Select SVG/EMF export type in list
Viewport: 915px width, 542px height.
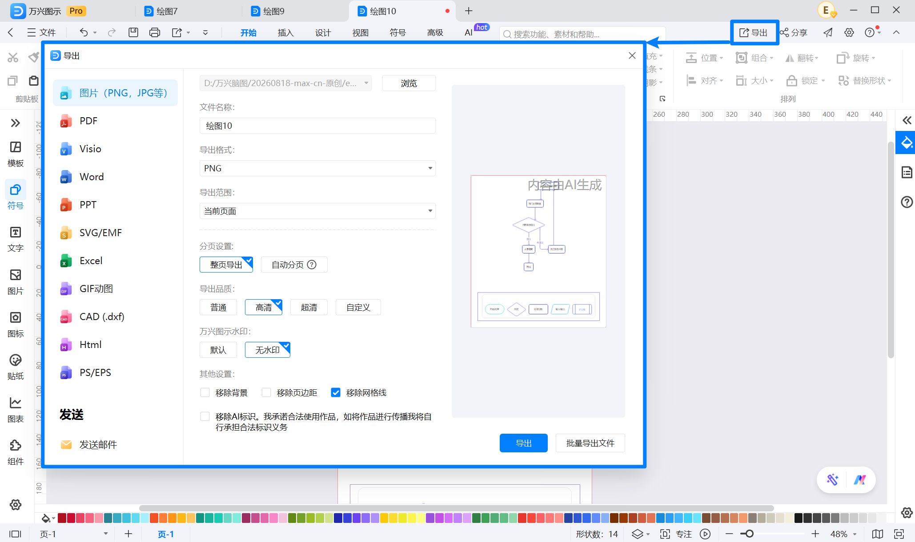pyautogui.click(x=116, y=233)
